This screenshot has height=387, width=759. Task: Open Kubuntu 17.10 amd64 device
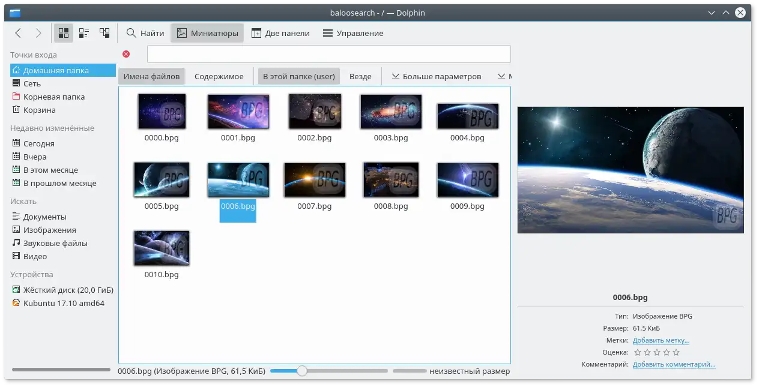tap(63, 303)
